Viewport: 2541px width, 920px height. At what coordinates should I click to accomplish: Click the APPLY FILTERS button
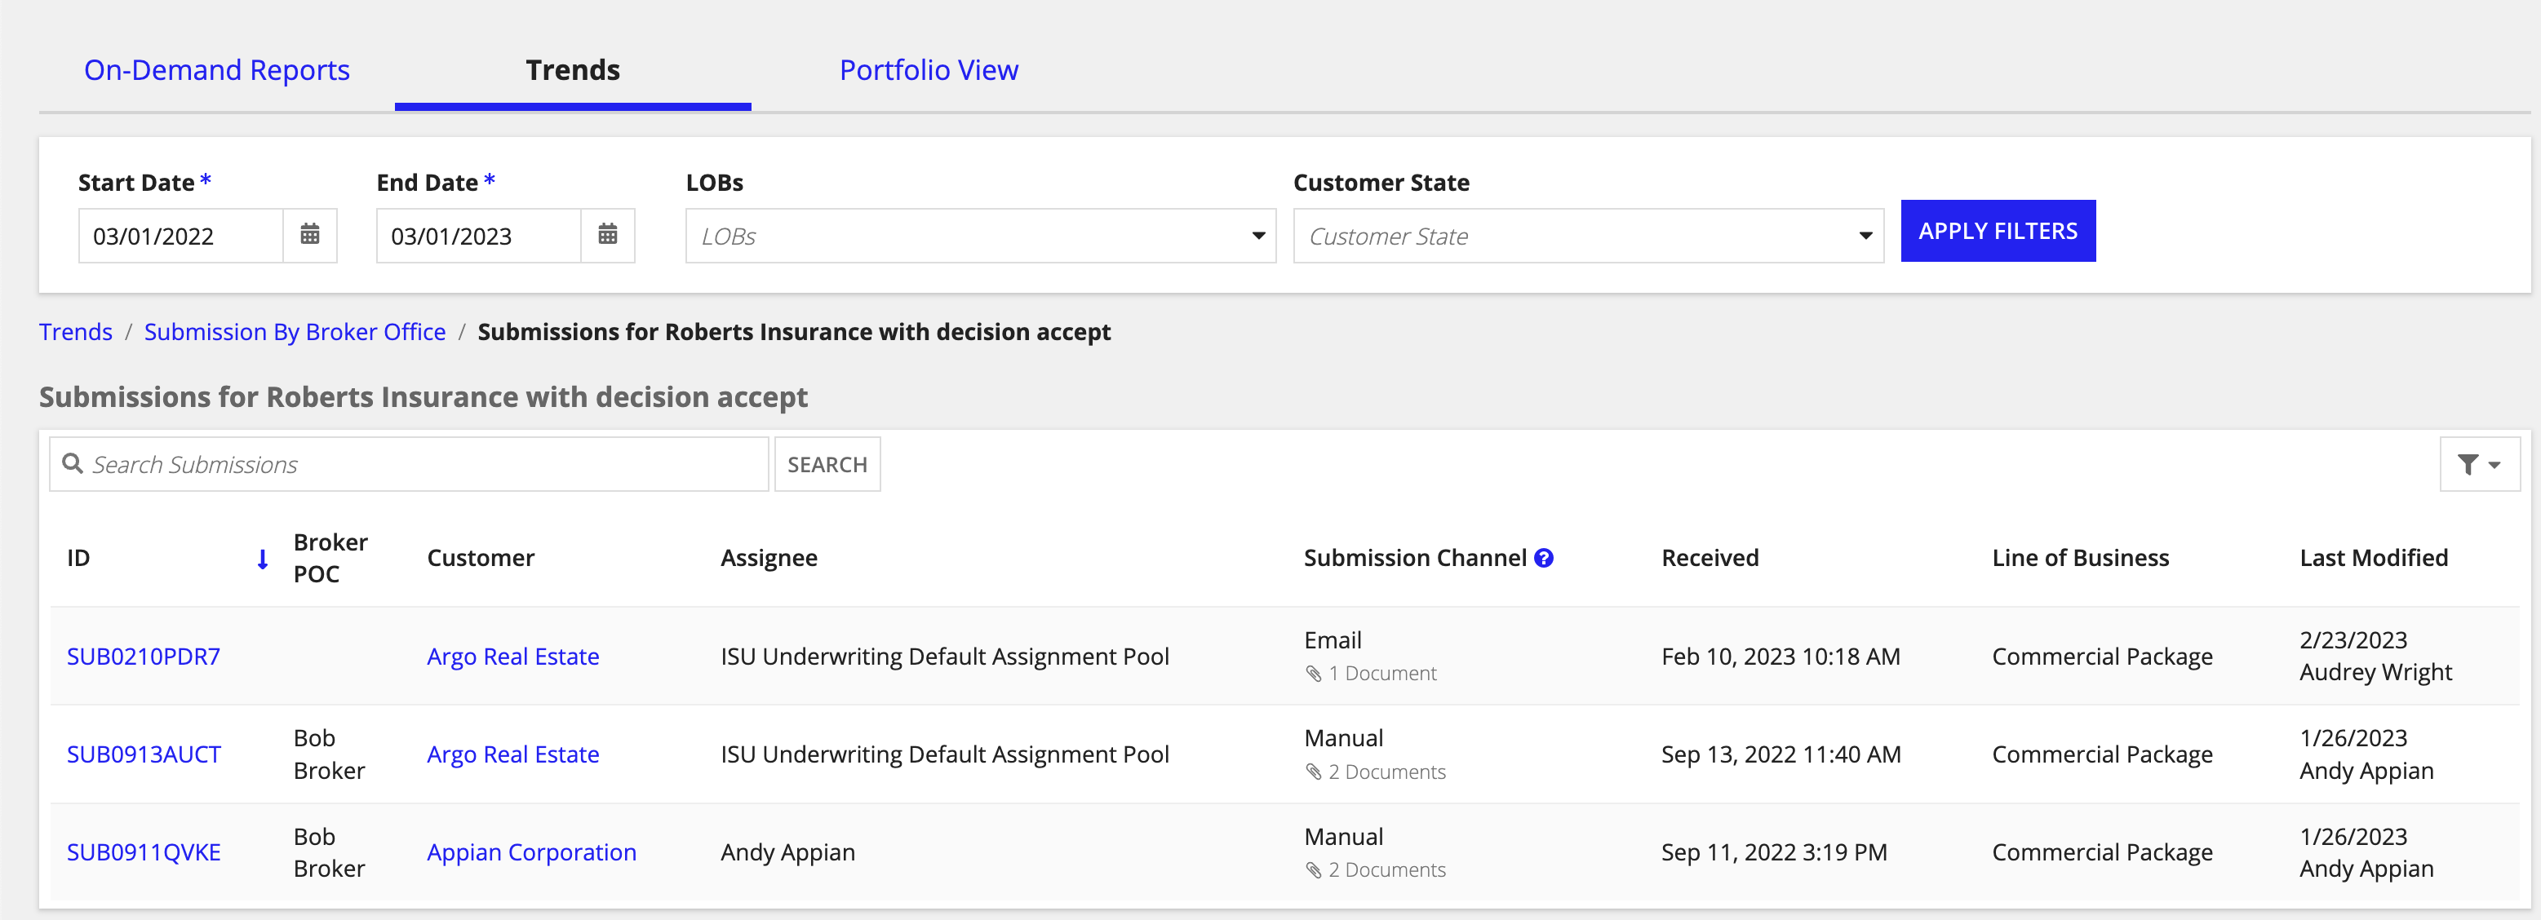[x=1997, y=230]
